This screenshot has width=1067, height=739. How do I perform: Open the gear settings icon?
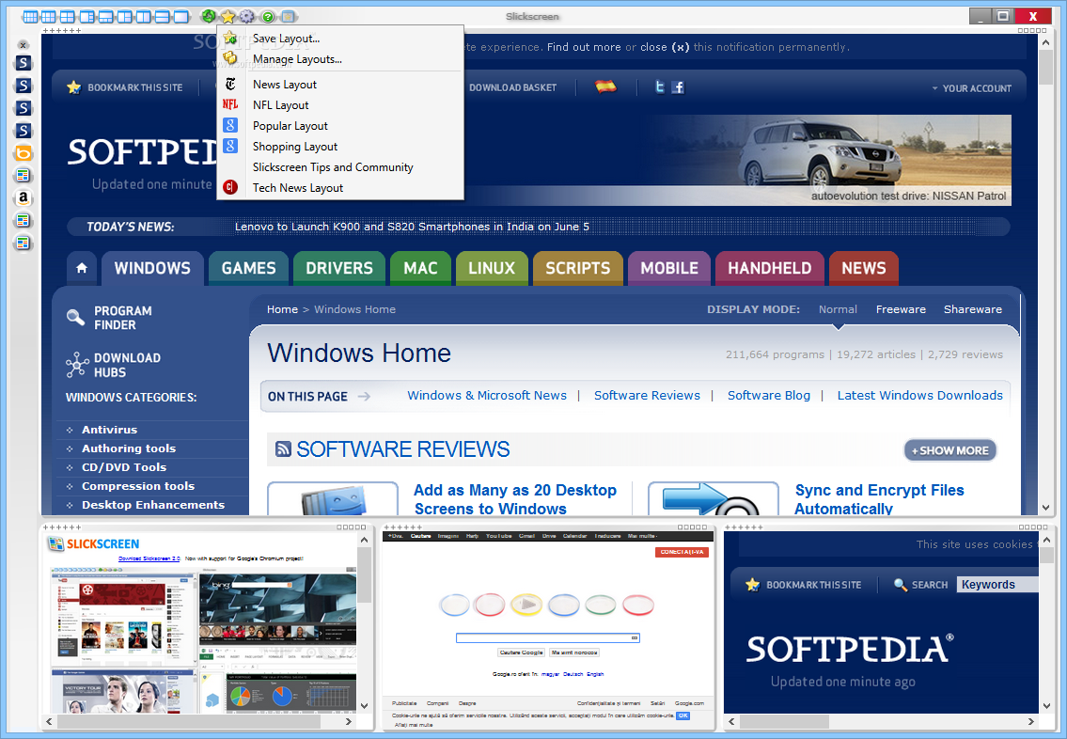(x=247, y=16)
